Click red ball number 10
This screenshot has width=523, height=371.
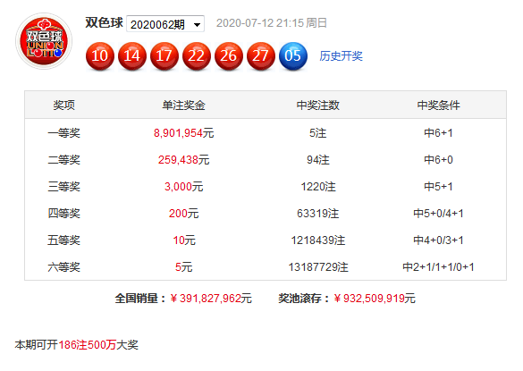(x=100, y=55)
